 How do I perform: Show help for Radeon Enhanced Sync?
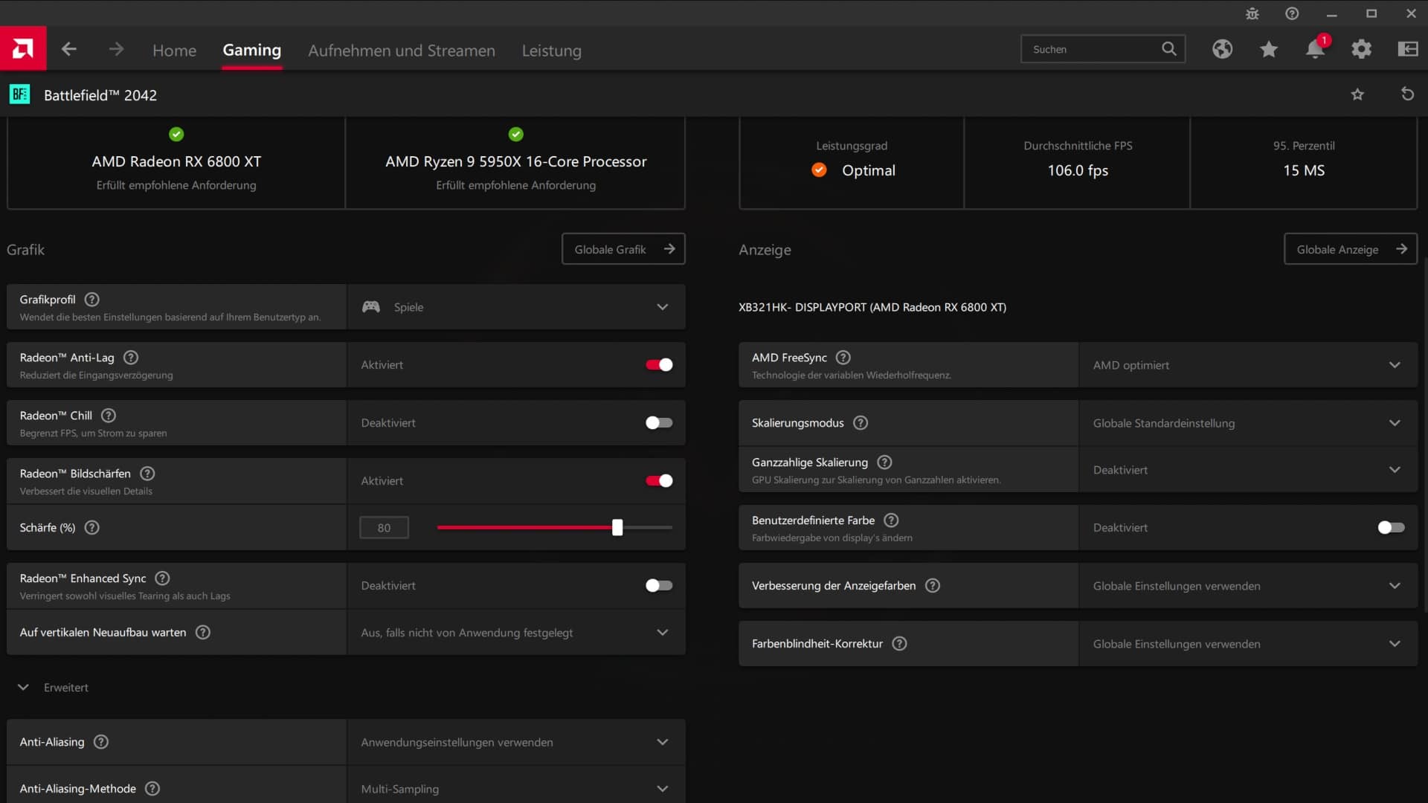162,578
